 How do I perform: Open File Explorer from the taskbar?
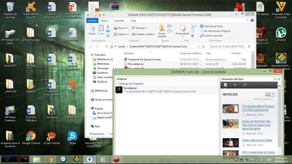point(36,159)
